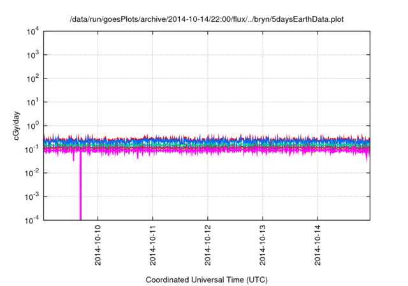Click the plot title file path
The image size is (408, 286).
tap(207, 19)
